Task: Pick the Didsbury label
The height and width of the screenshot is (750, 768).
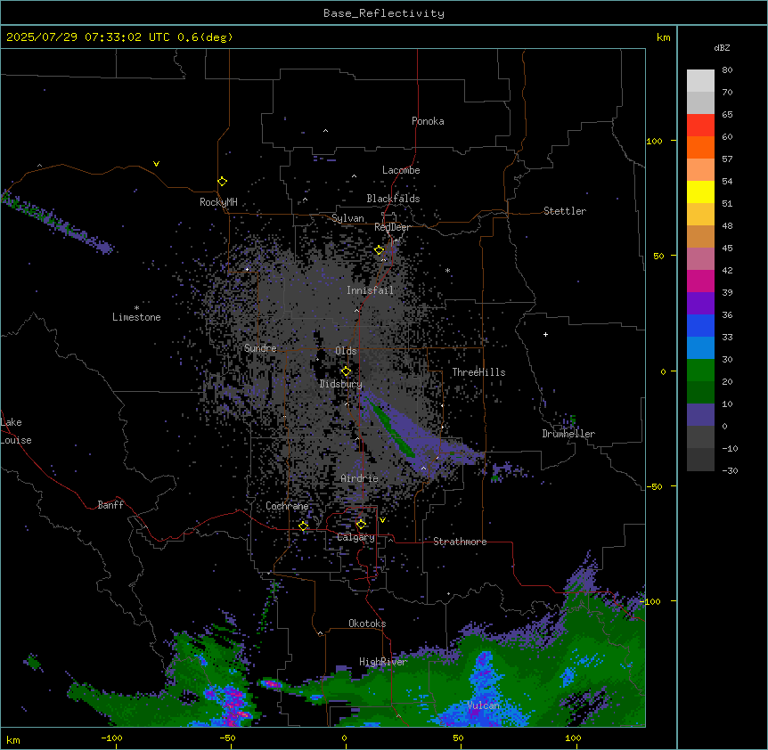Action: click(x=341, y=384)
